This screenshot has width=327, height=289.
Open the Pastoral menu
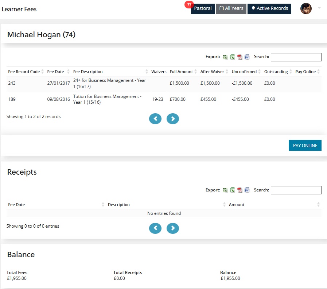(203, 8)
